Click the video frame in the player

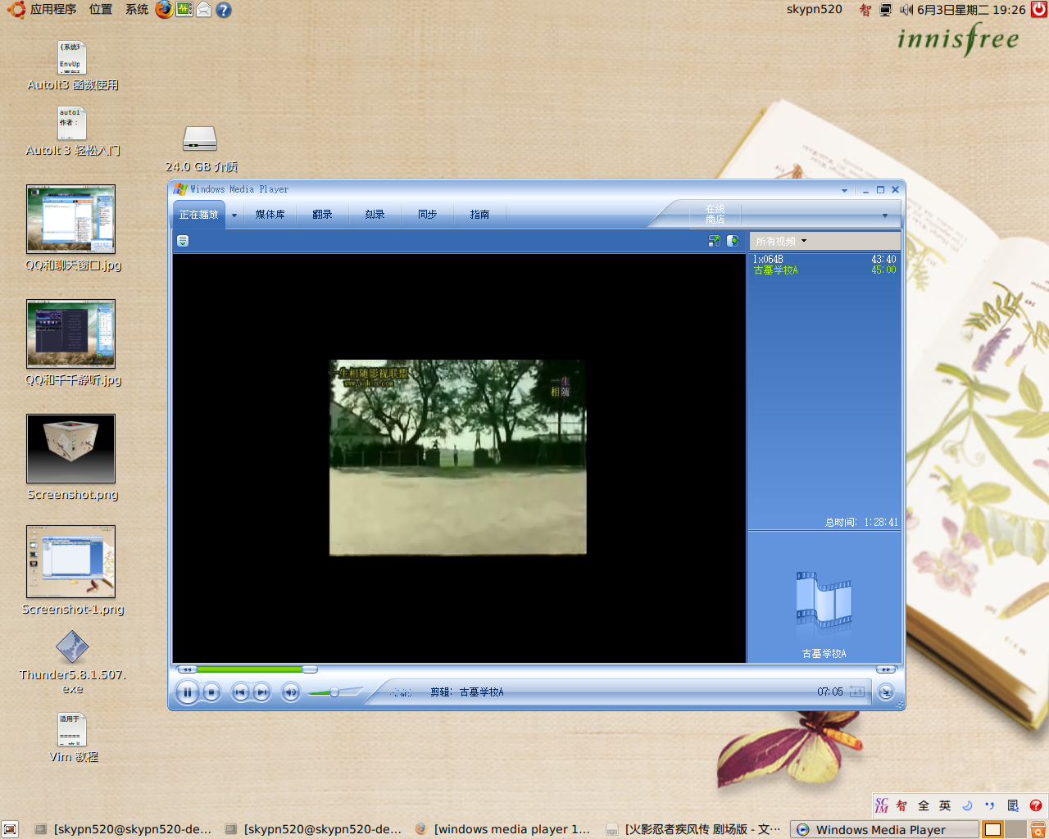[x=458, y=457]
